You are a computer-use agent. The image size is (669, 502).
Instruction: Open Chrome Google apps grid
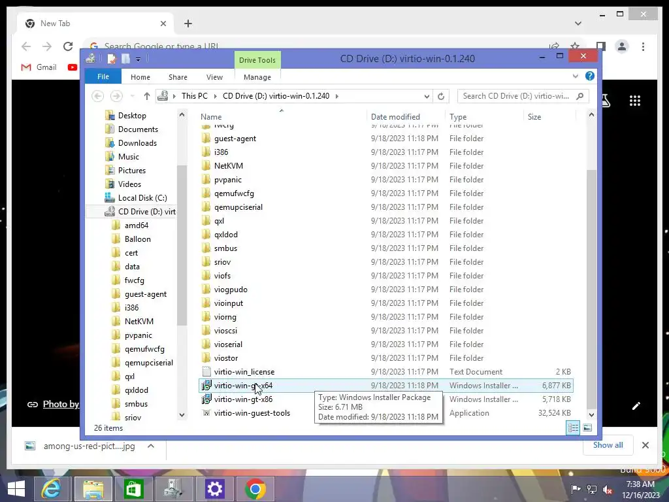(635, 101)
